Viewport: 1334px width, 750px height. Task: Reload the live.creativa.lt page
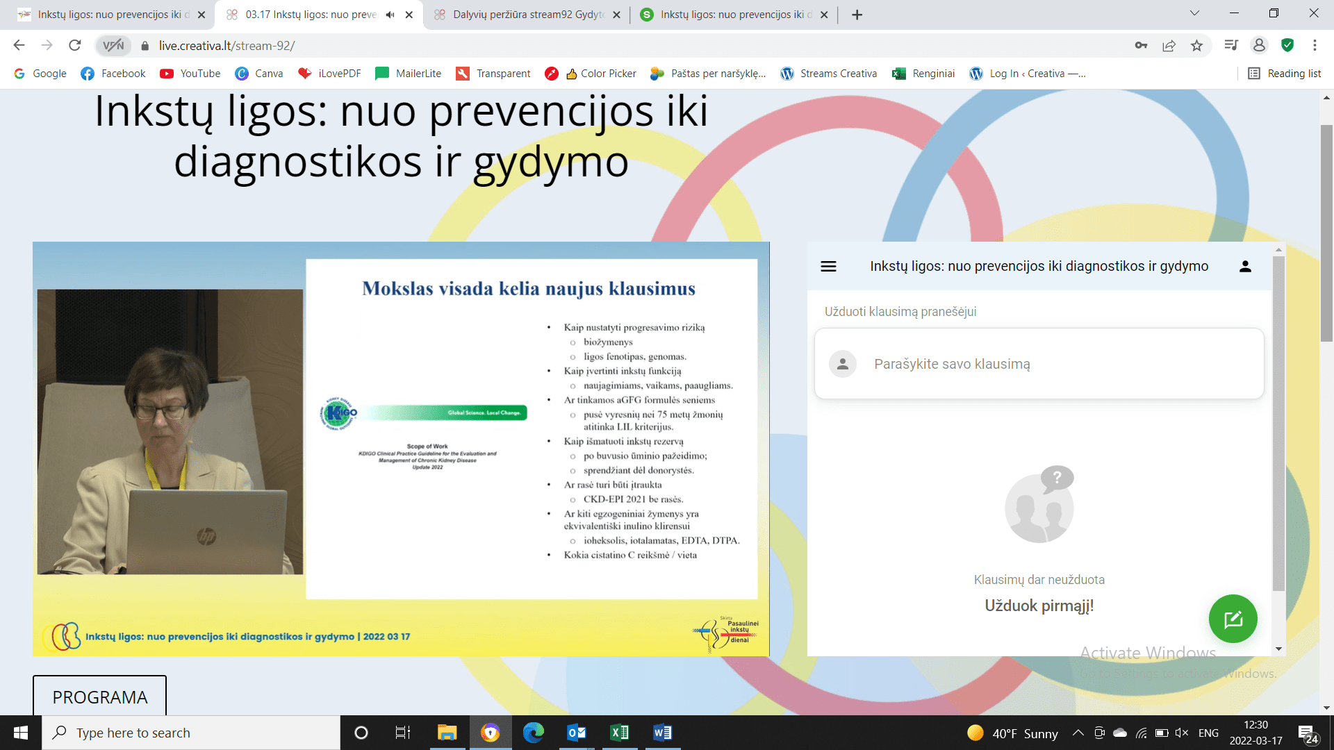click(x=75, y=45)
